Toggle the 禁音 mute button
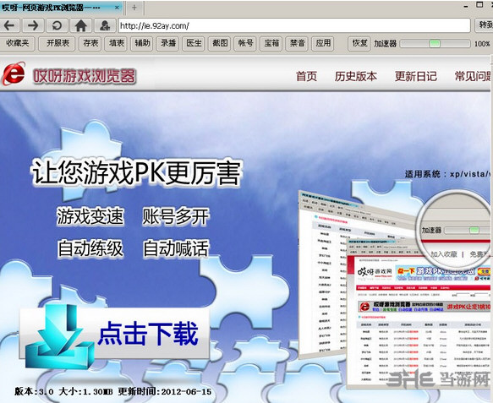The height and width of the screenshot is (403, 493). (297, 43)
